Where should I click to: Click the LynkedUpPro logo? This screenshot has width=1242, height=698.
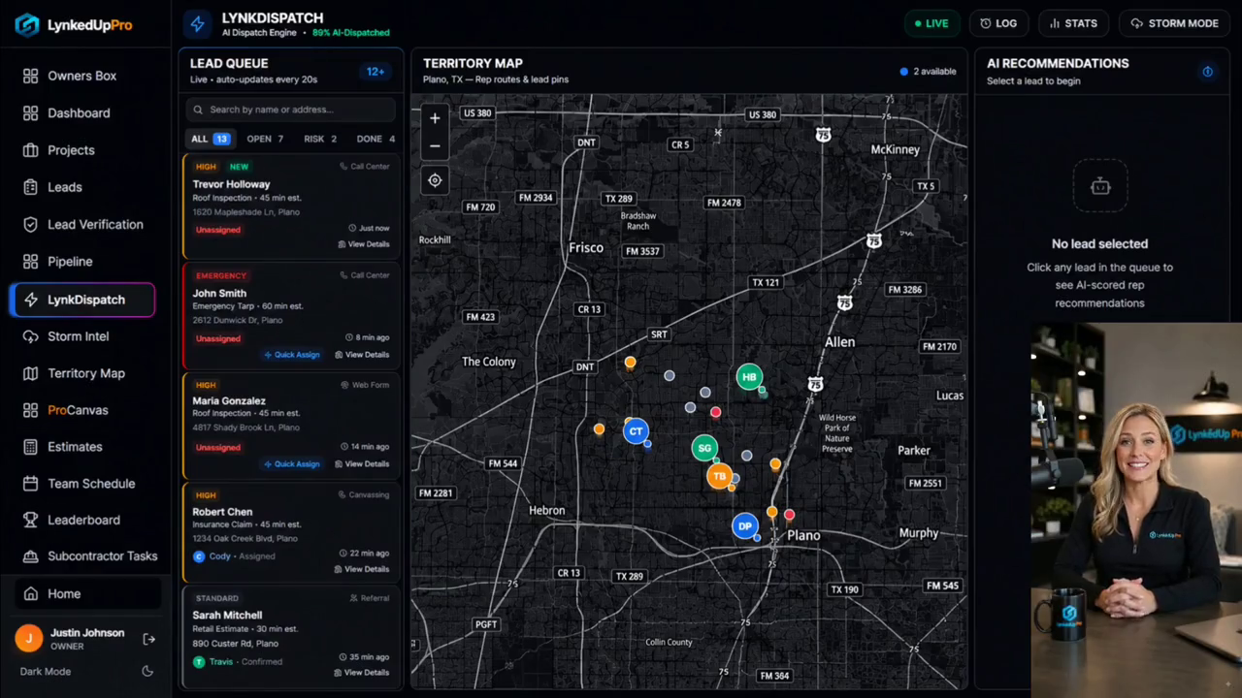click(74, 25)
